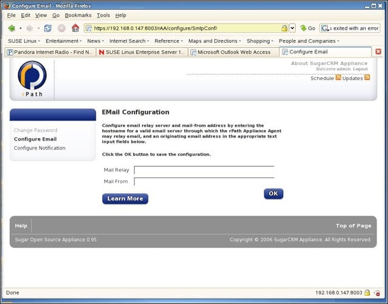
Task: Focus the Mail From text field
Action: coord(204,182)
